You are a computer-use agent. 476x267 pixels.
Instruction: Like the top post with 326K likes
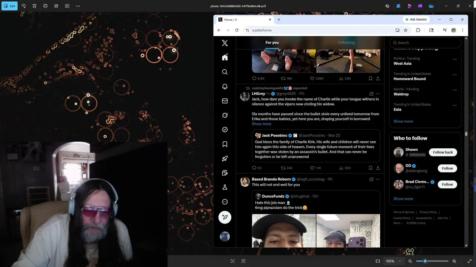click(x=316, y=79)
